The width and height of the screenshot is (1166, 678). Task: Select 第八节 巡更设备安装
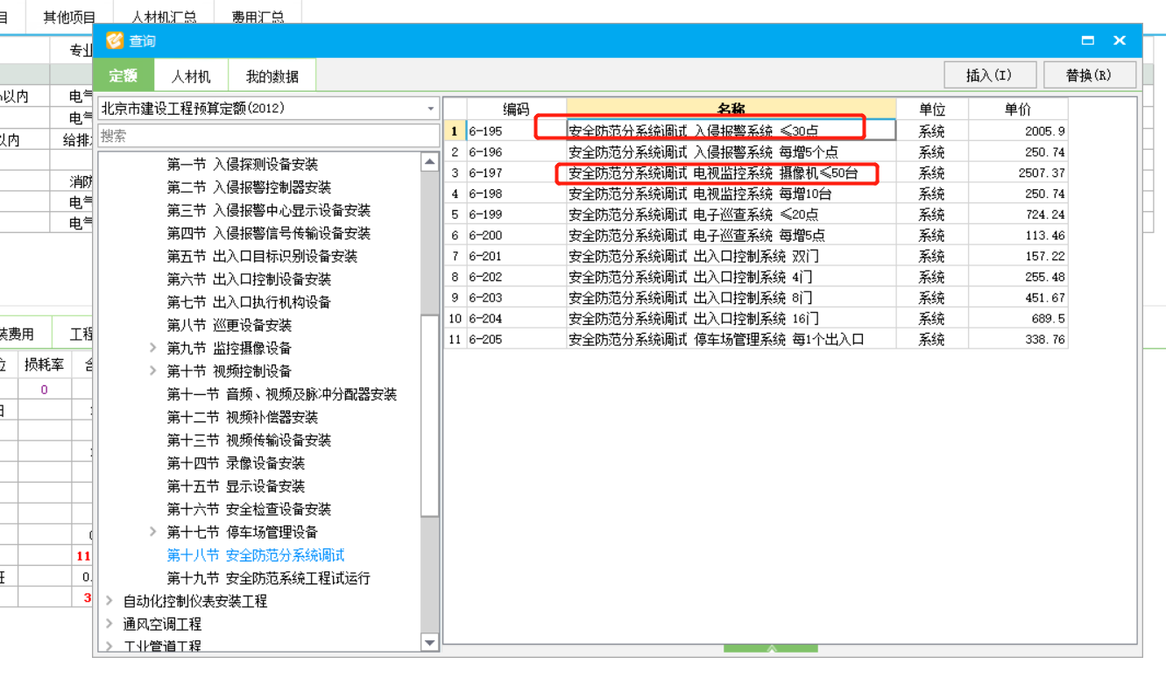click(x=230, y=325)
